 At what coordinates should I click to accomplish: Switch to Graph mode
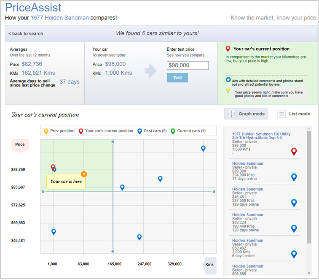246,114
